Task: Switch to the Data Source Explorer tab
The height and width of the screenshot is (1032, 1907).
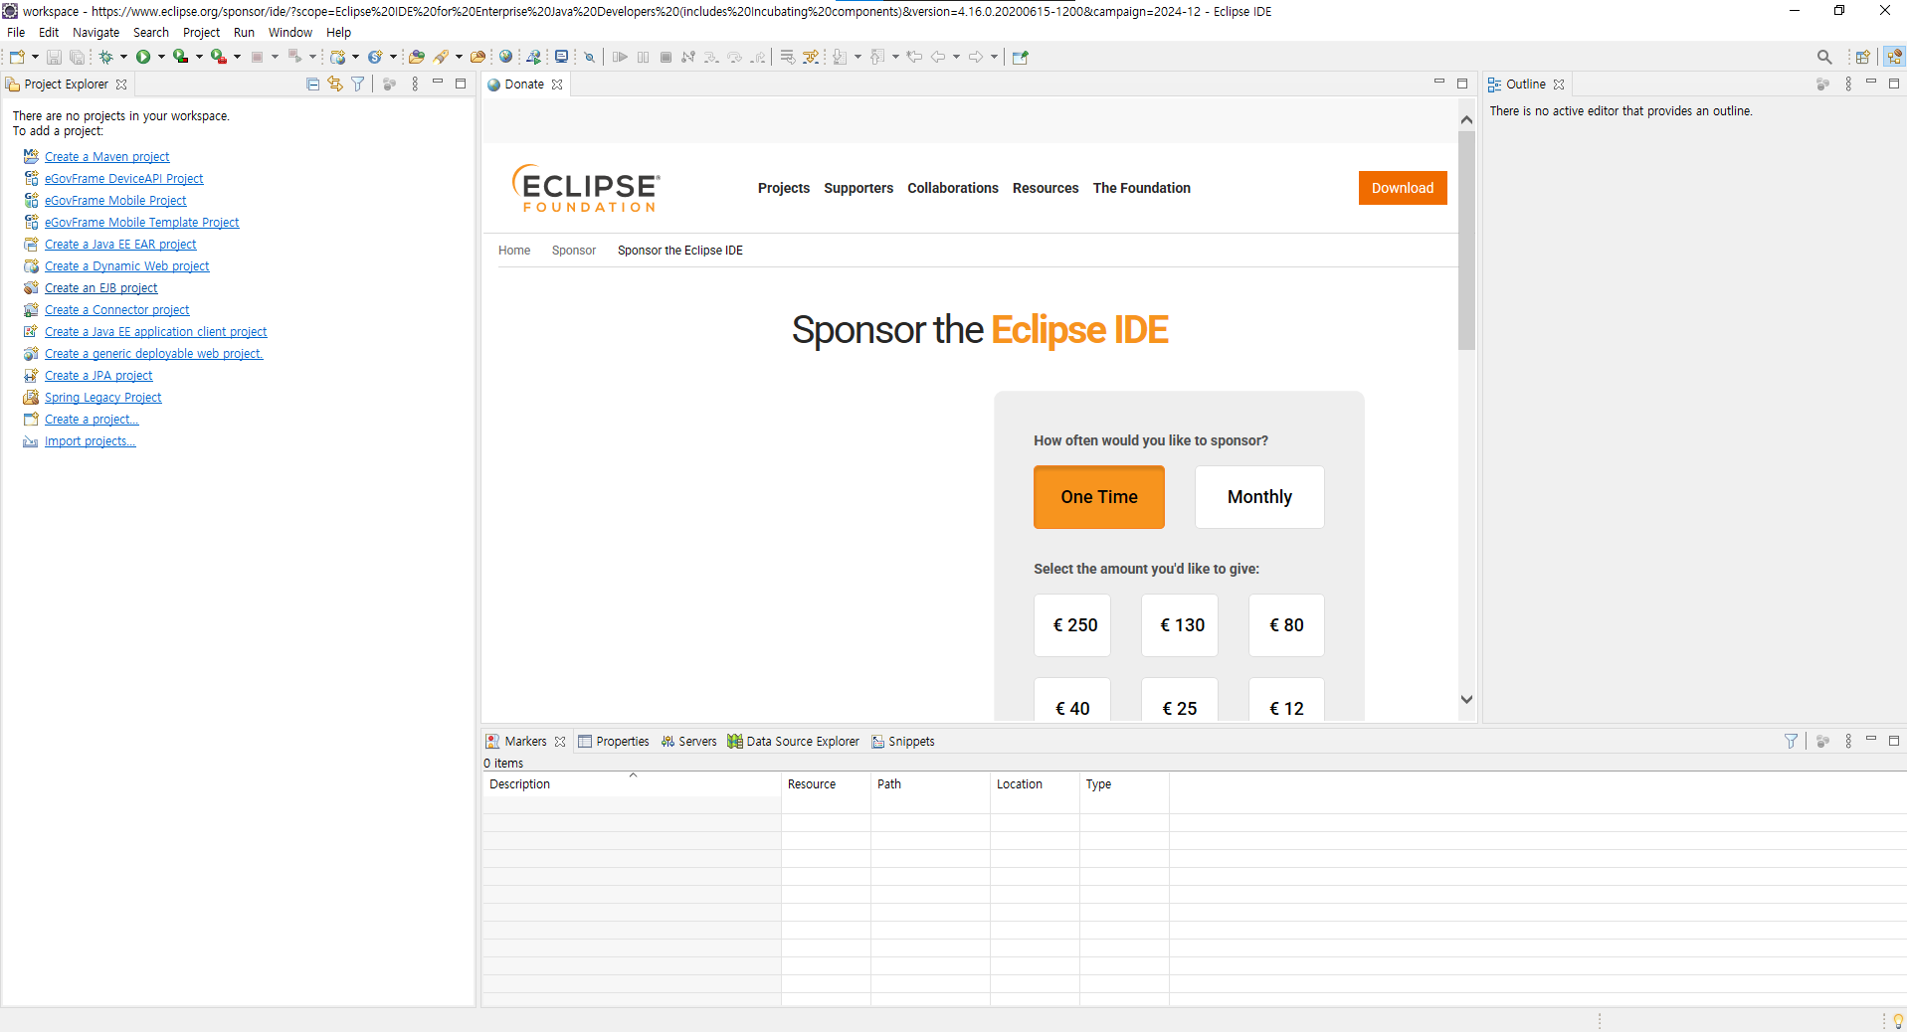Action: point(793,742)
